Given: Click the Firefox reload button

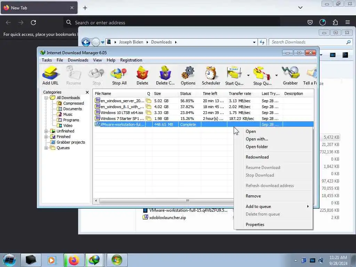Looking at the screenshot, I should [x=33, y=23].
